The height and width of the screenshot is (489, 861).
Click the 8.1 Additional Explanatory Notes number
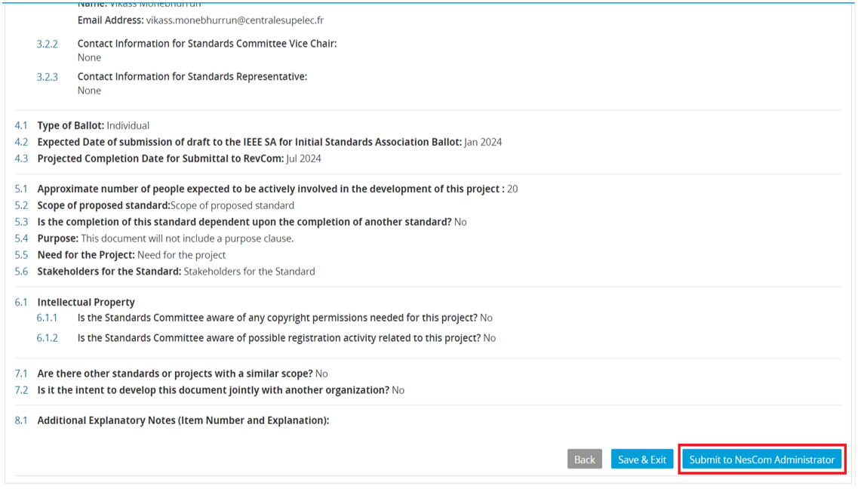point(21,420)
